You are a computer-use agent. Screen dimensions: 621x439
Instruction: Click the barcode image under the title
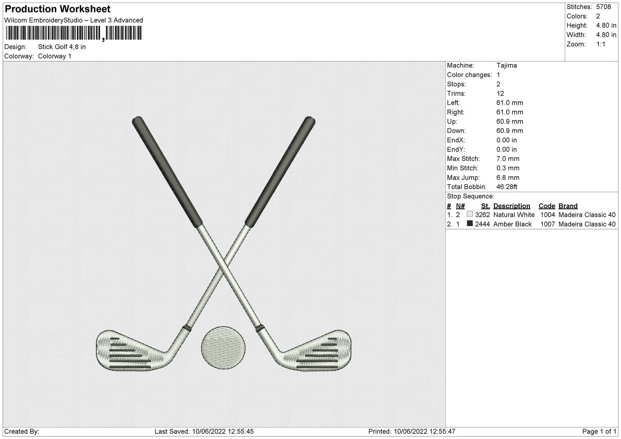point(73,34)
